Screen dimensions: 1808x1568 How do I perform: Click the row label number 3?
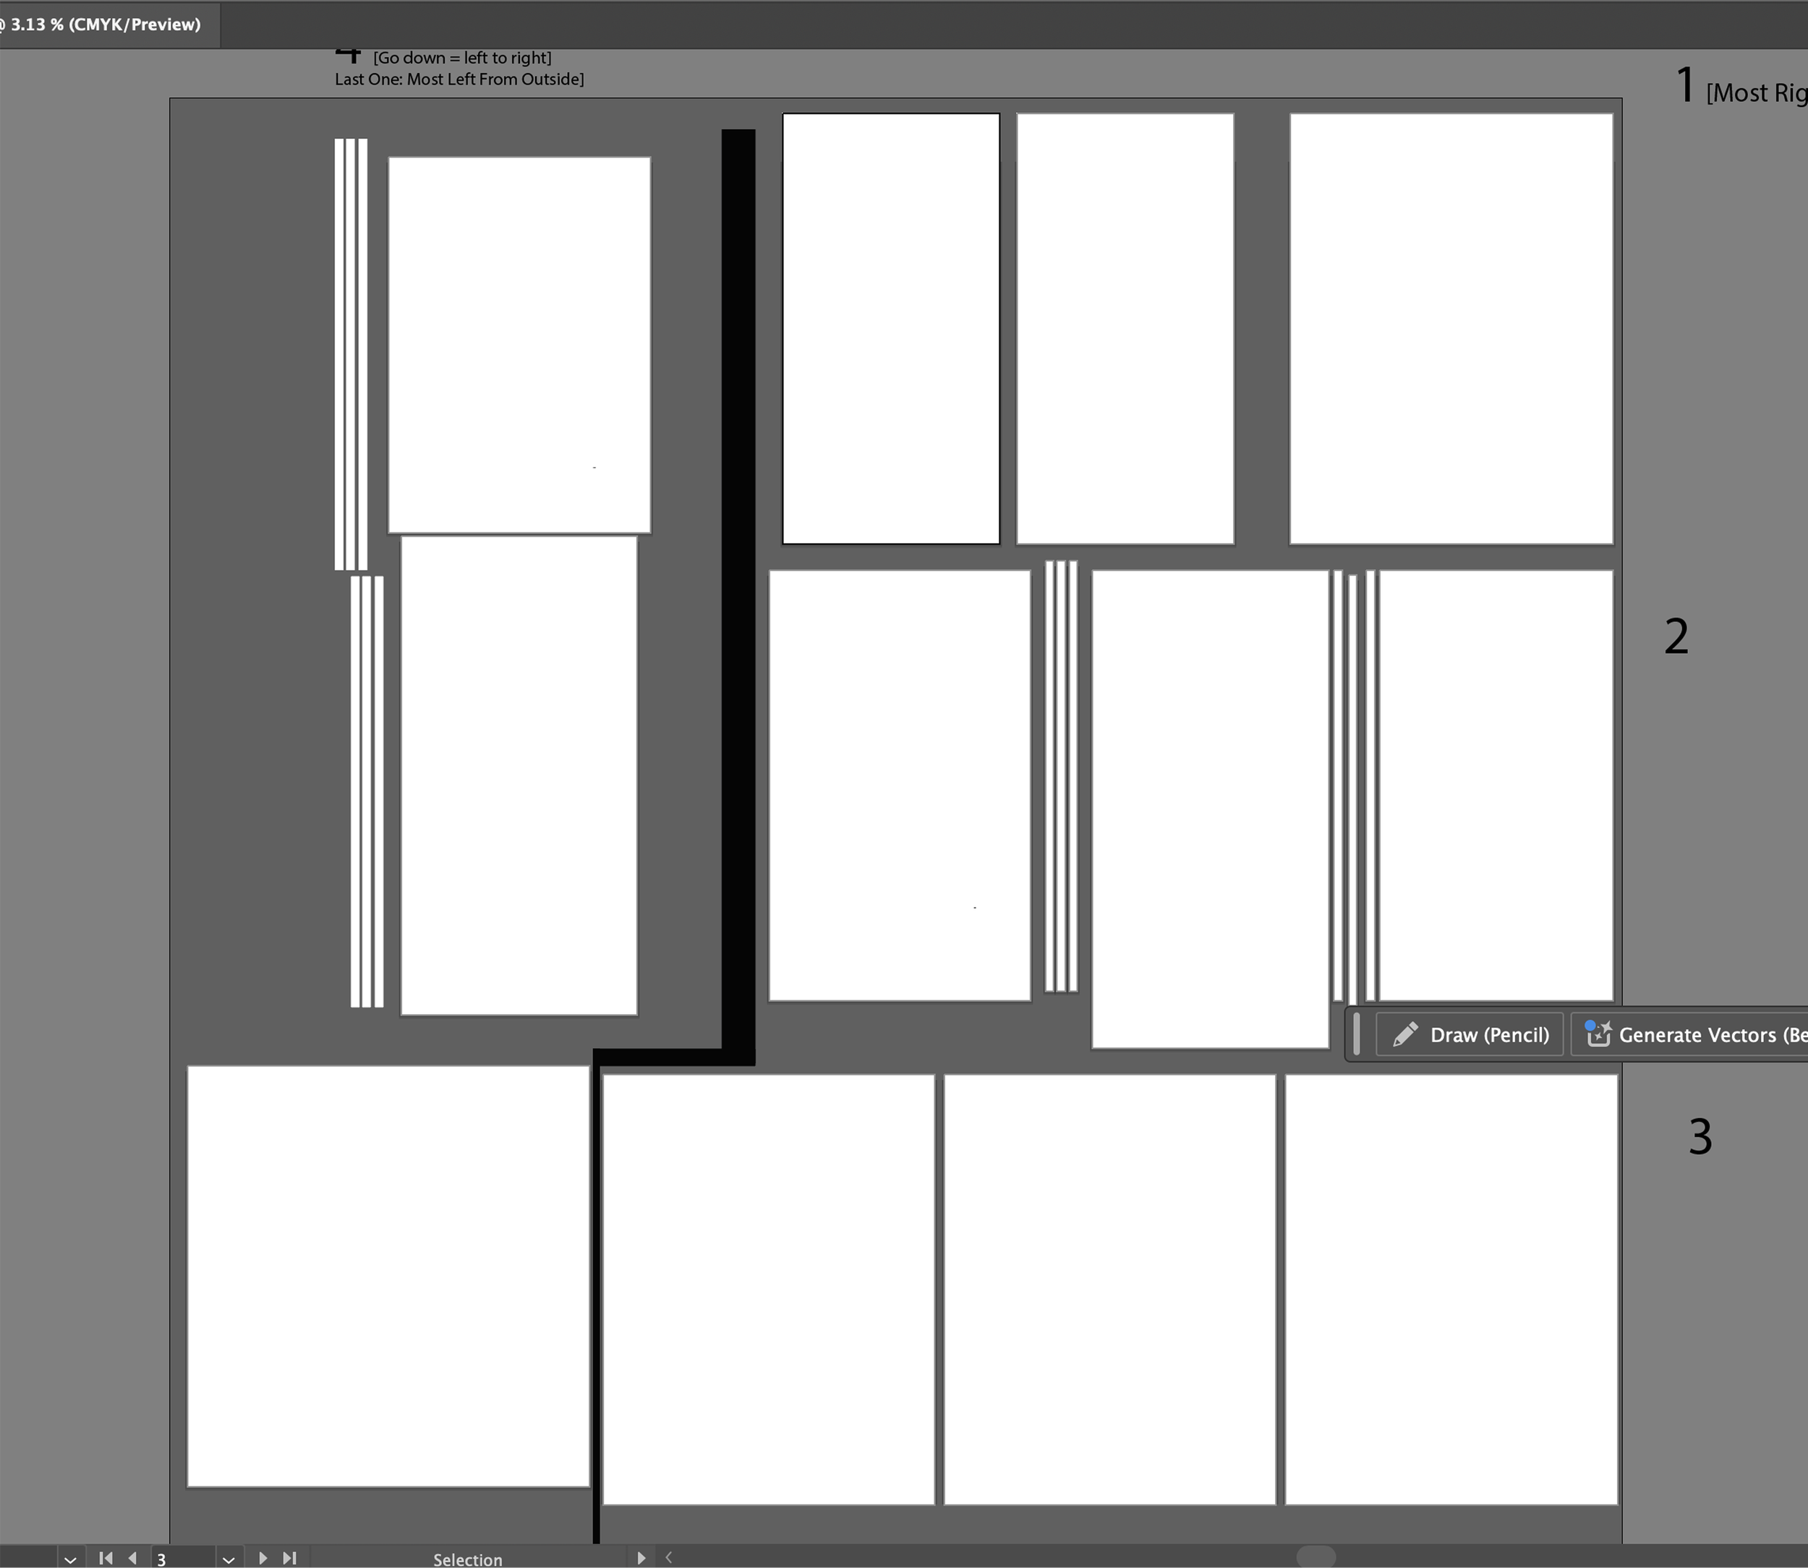click(1700, 1135)
